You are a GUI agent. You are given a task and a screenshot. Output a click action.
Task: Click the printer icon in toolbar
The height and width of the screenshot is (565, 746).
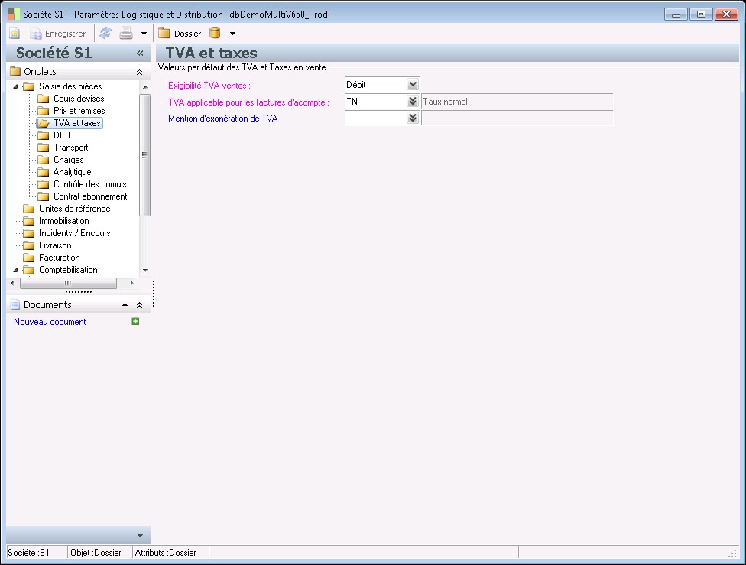coord(126,34)
